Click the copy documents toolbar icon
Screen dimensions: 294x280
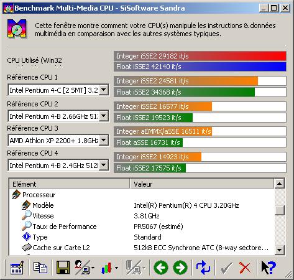[x=40, y=268]
